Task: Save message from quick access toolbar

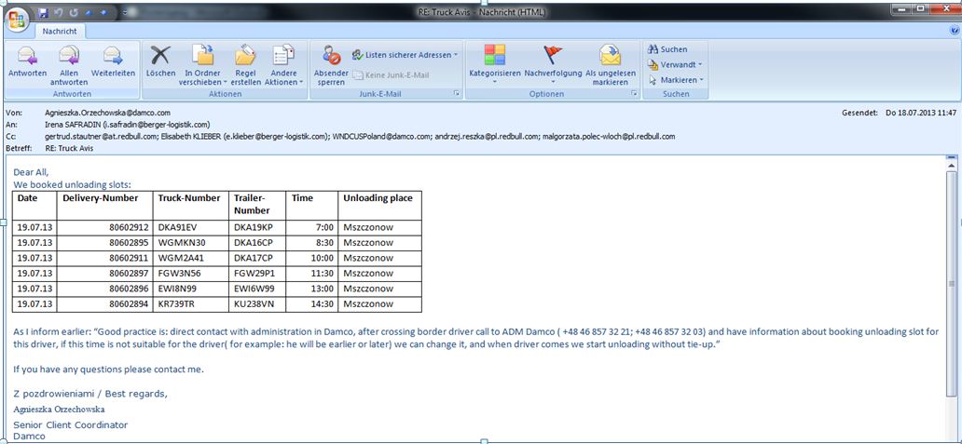Action: tap(43, 12)
